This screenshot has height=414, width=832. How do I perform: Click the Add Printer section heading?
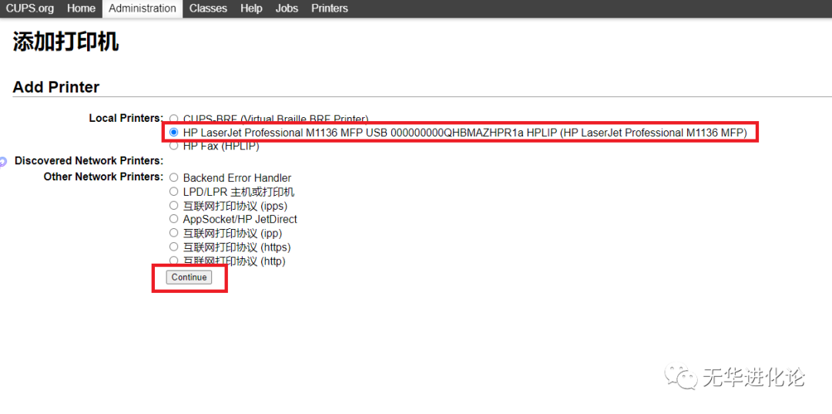pyautogui.click(x=55, y=87)
